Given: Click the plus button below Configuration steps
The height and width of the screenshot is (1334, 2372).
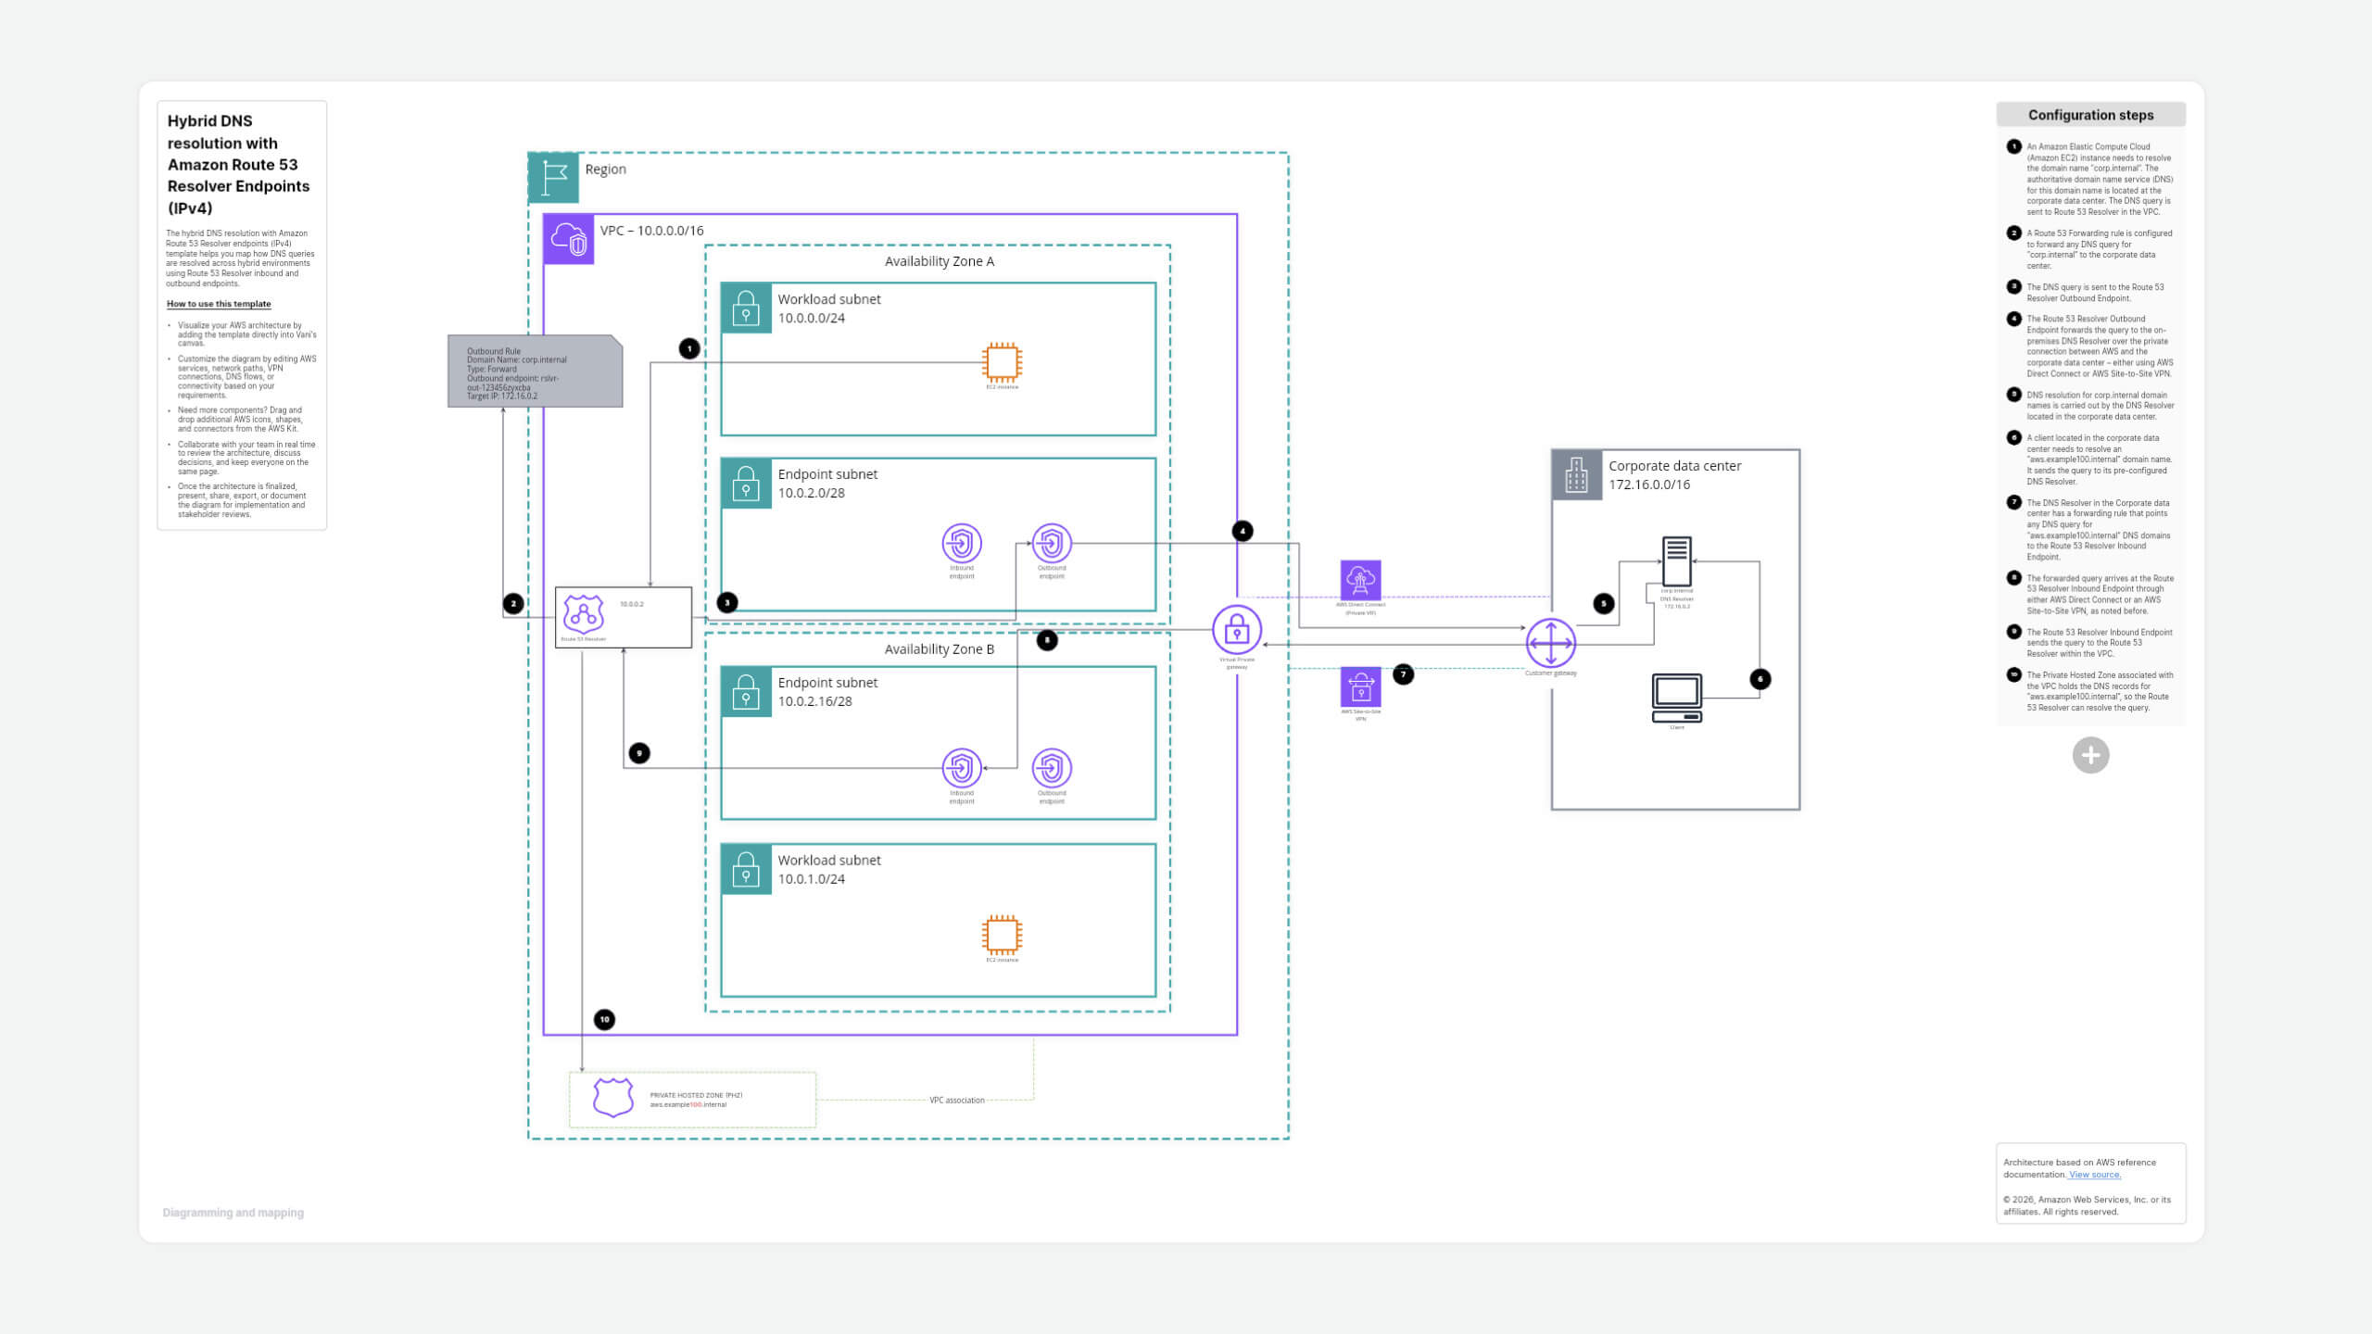Looking at the screenshot, I should (x=2090, y=756).
